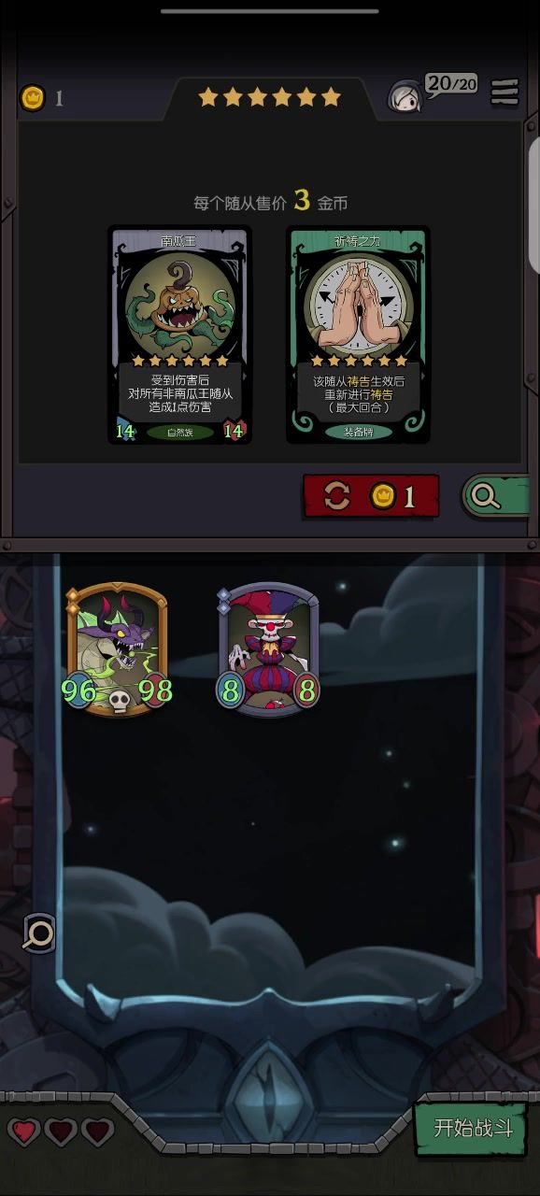
Task: Select the 南瓜王 pumpkin king card
Action: [179, 335]
